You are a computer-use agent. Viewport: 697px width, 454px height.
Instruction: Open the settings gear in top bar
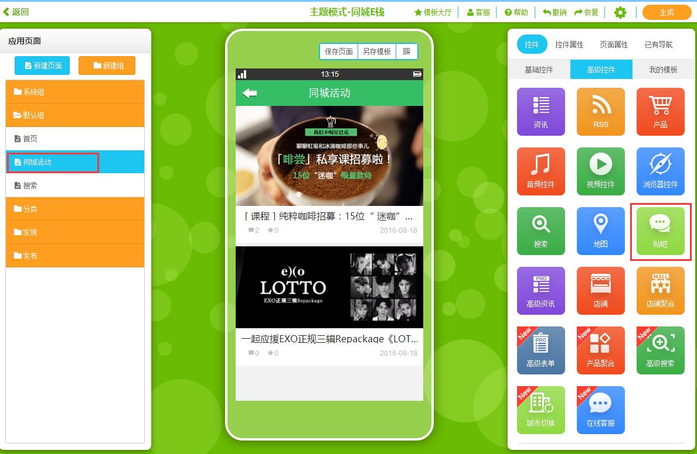620,12
